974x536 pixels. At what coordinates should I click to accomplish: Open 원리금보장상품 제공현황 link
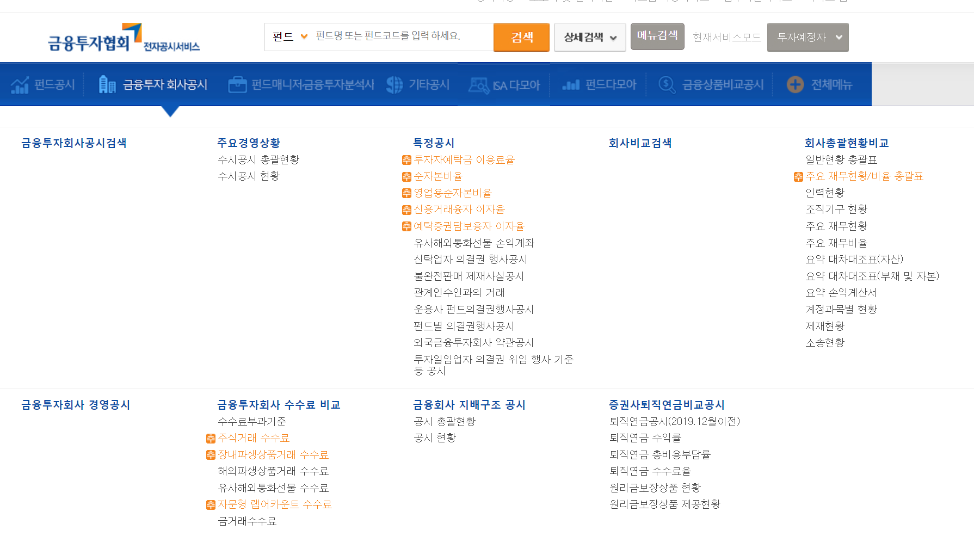point(665,504)
